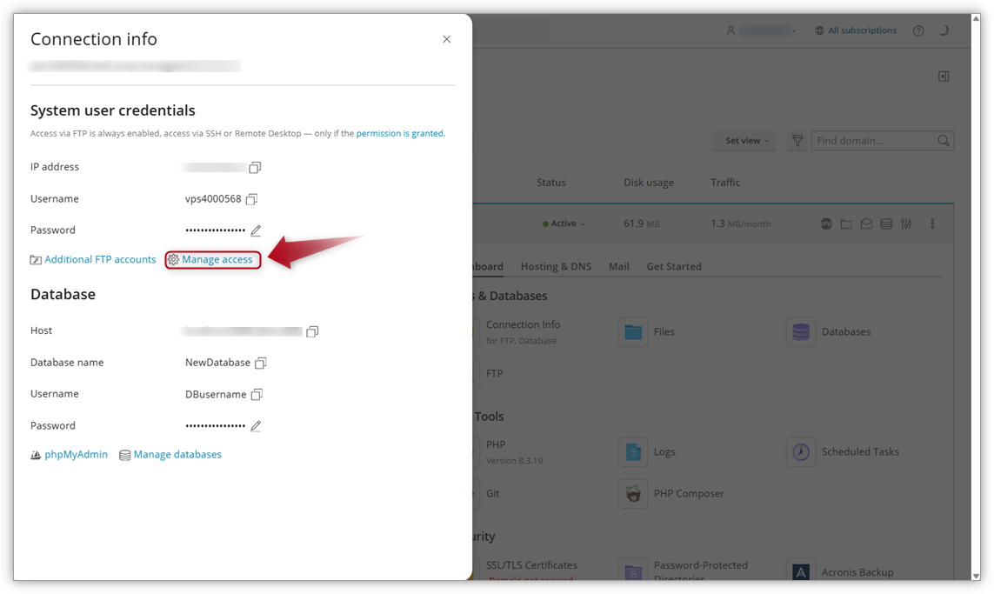Expand the Active status dropdown

(564, 224)
